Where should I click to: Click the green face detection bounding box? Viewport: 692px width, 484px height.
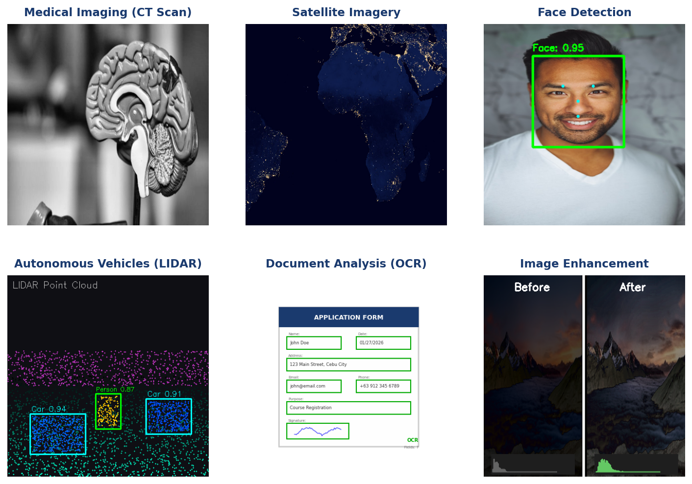coord(578,101)
